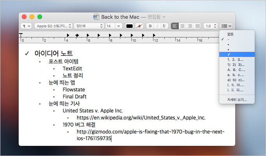
Task: Toggle italic formatting
Action: 157,26
